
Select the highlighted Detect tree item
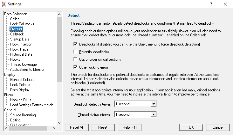pyautogui.click(x=16, y=29)
